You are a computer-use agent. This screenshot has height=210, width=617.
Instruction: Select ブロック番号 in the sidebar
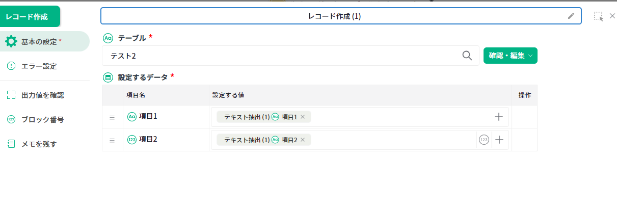(42, 120)
